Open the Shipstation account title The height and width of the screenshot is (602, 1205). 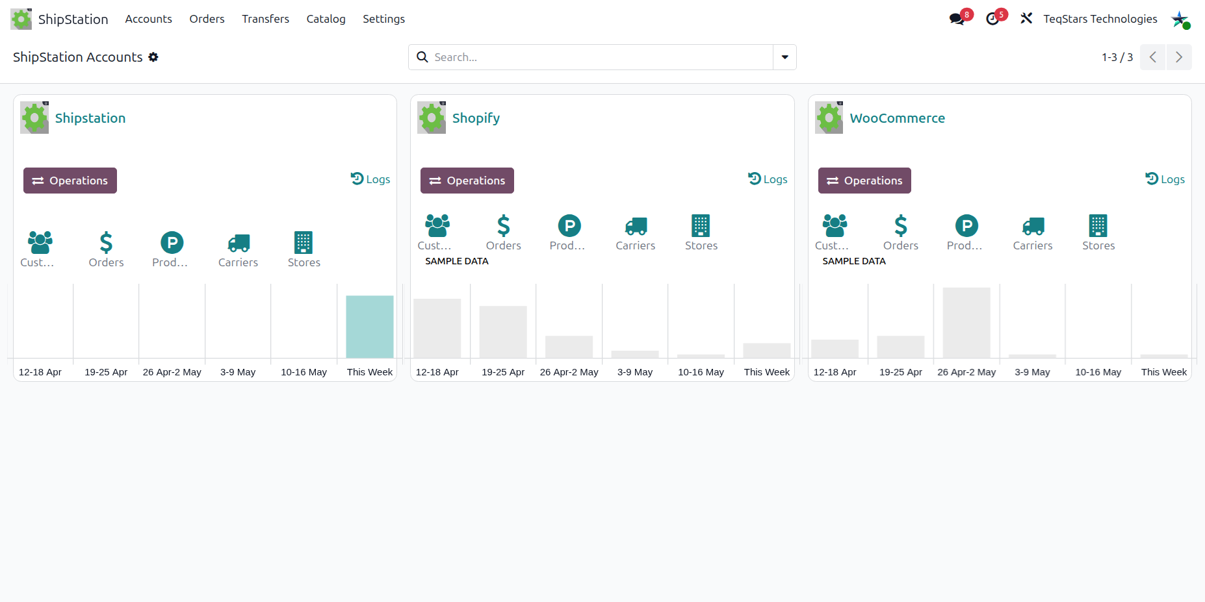pyautogui.click(x=90, y=118)
